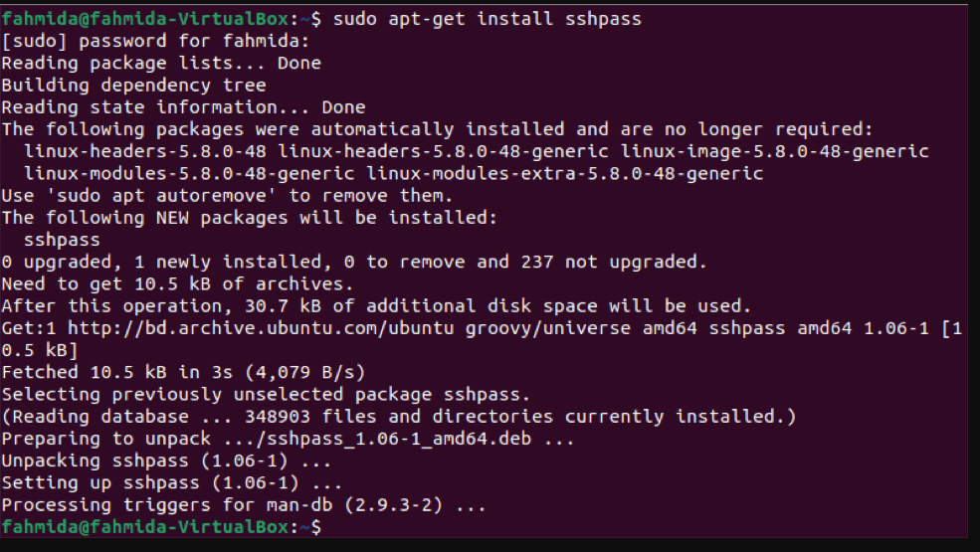Click the empty prompt on the last line
980x552 pixels.
(161, 527)
